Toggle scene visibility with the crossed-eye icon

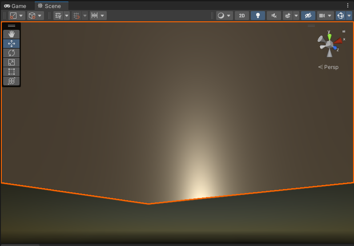pyautogui.click(x=308, y=16)
